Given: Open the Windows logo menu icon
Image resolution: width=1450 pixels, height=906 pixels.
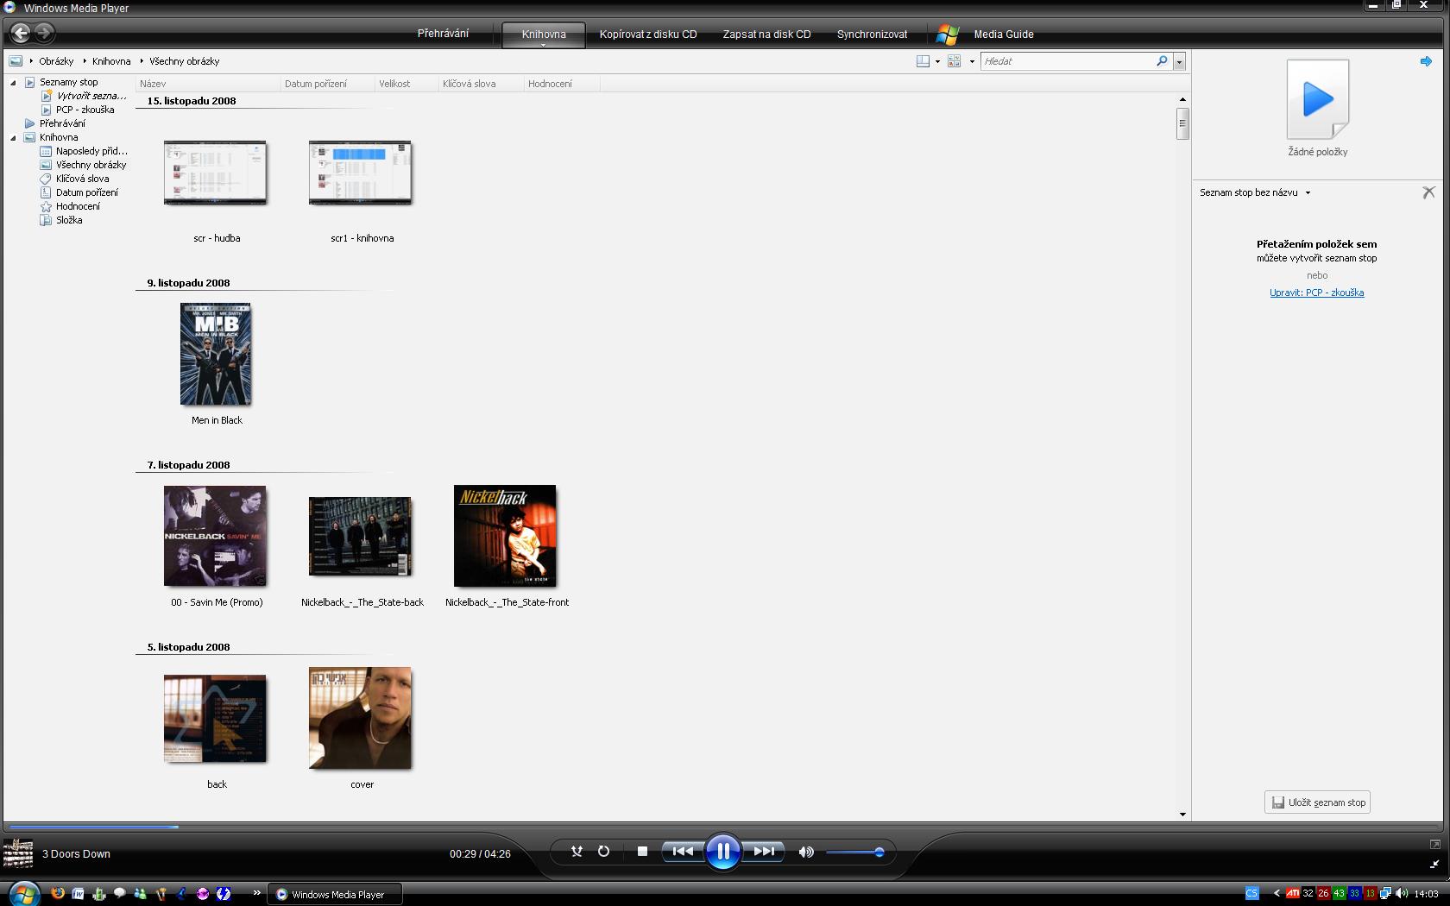Looking at the screenshot, I should pos(947,35).
